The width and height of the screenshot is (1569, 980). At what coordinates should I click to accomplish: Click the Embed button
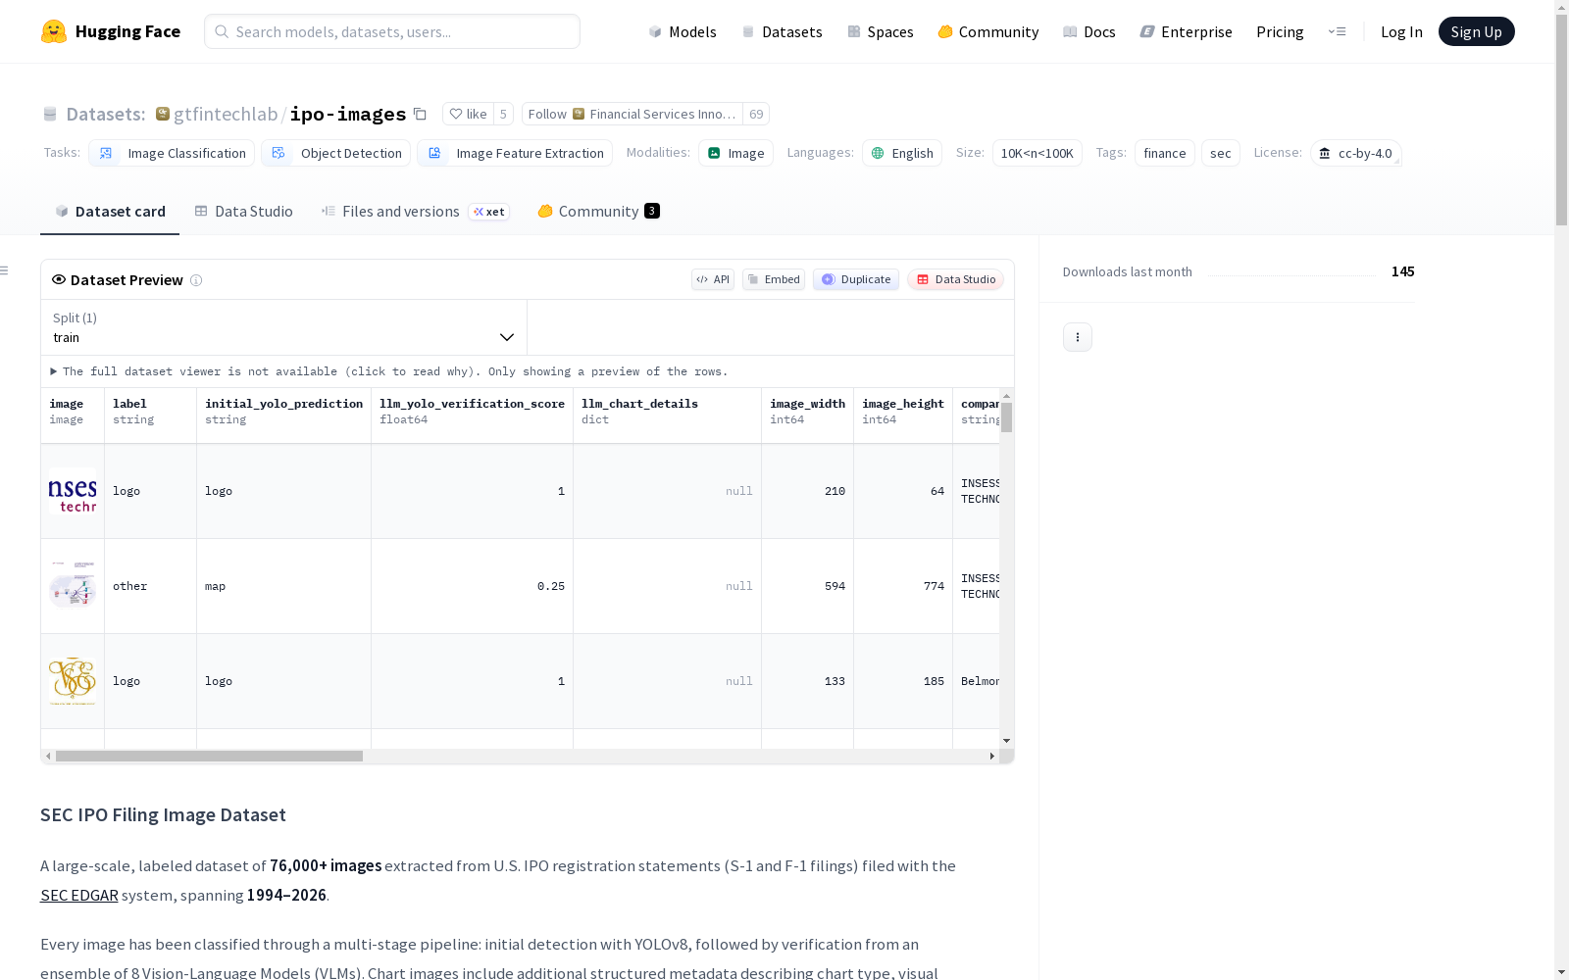(x=774, y=279)
